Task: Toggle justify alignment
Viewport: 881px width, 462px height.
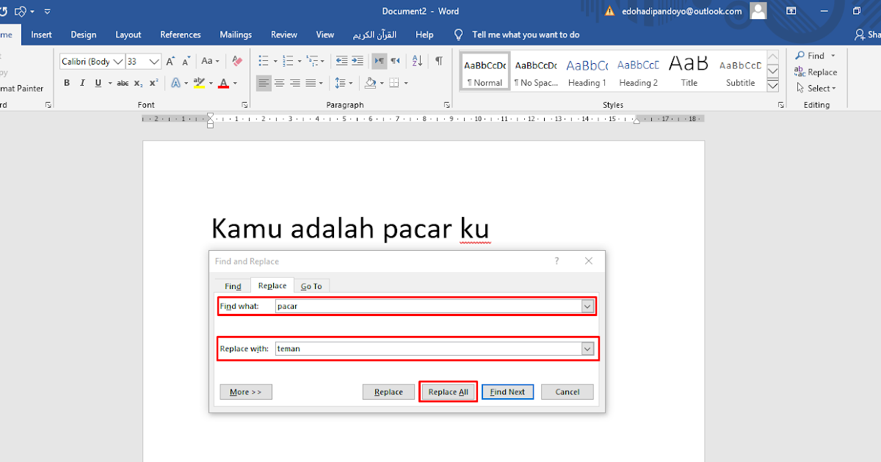Action: tap(311, 83)
